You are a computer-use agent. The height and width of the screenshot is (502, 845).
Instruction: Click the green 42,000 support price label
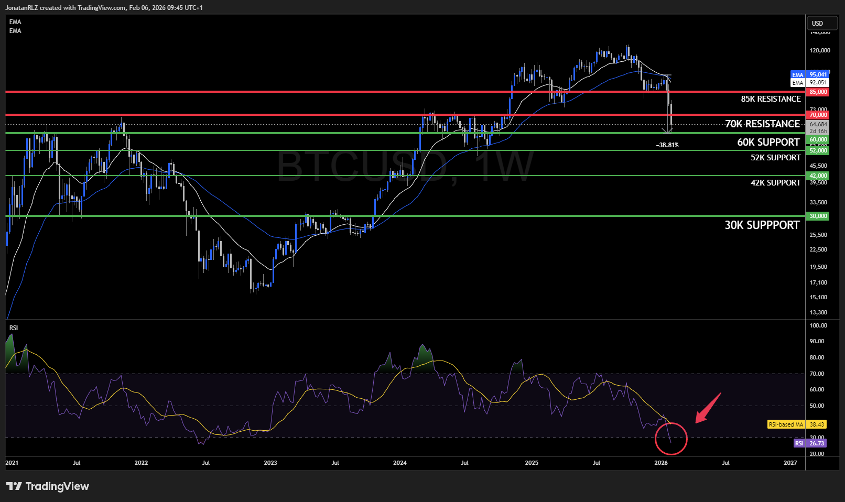(x=817, y=175)
